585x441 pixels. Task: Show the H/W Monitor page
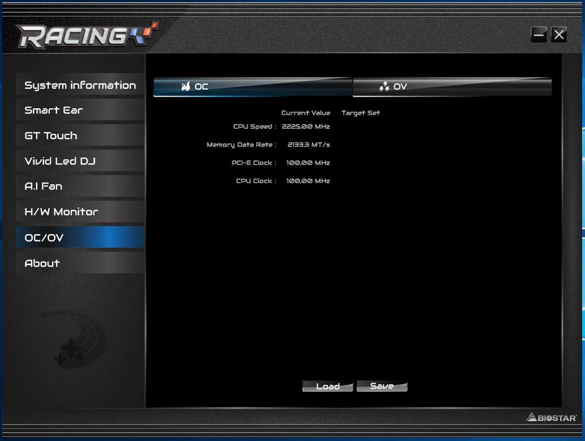pyautogui.click(x=80, y=212)
